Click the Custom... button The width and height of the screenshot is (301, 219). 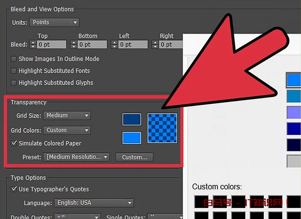point(134,157)
